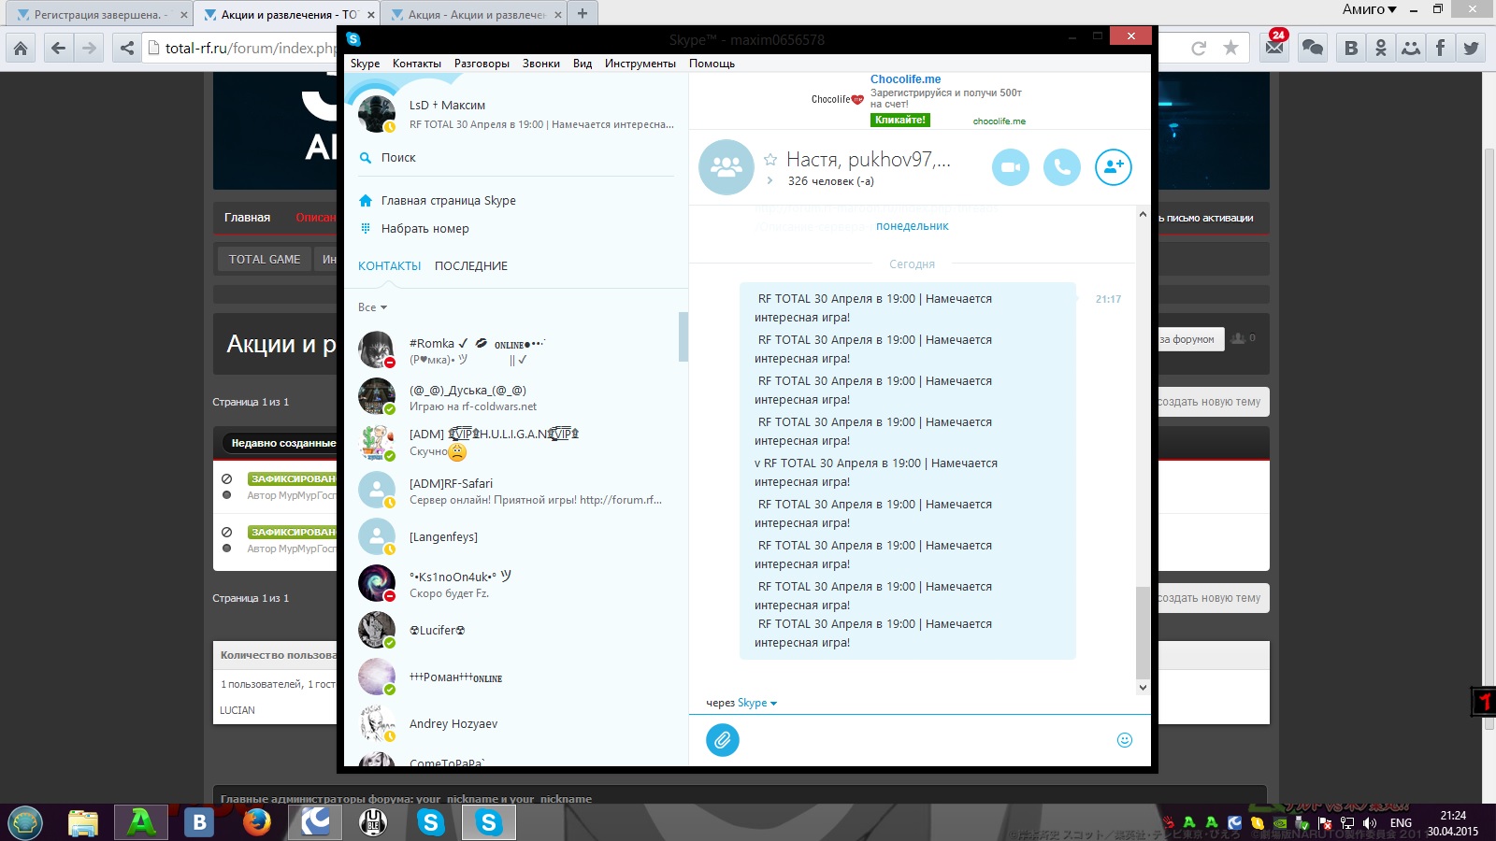Open Firefox from the taskbar
1496x841 pixels.
(x=256, y=822)
